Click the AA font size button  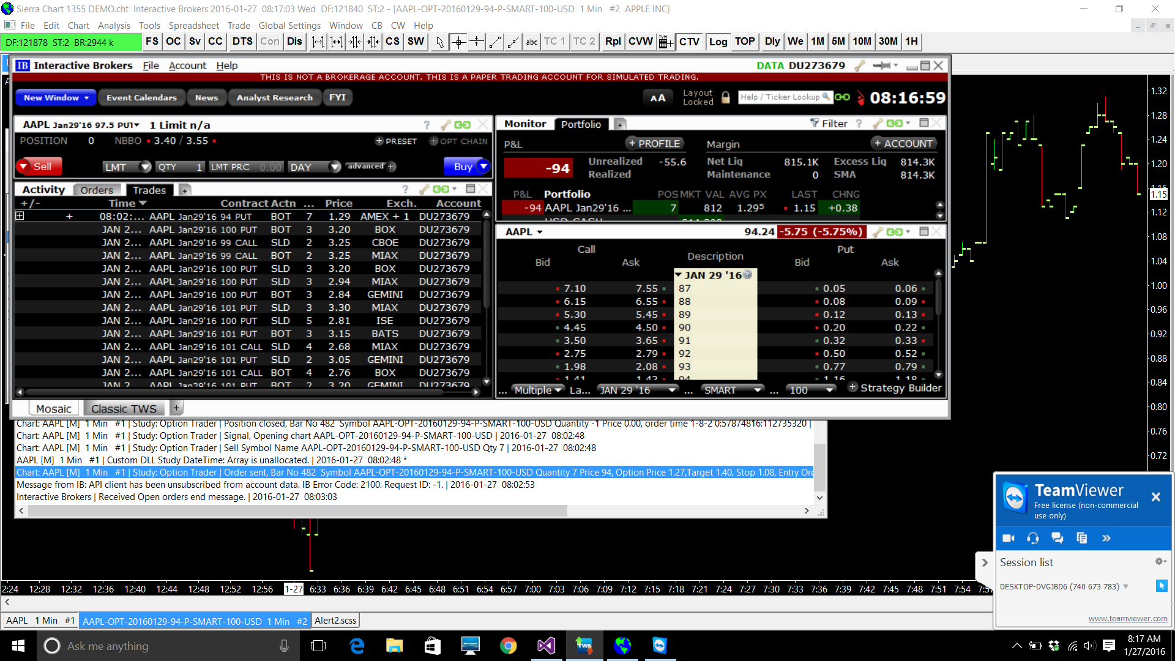[x=658, y=98]
